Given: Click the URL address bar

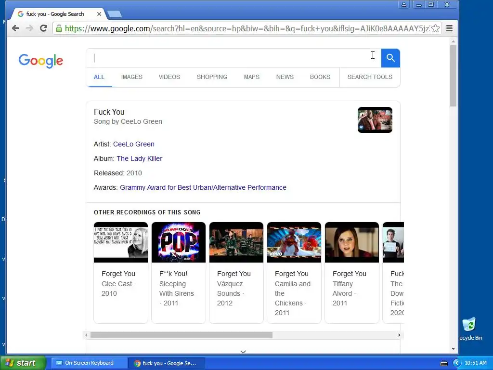Looking at the screenshot, I should pos(247,28).
